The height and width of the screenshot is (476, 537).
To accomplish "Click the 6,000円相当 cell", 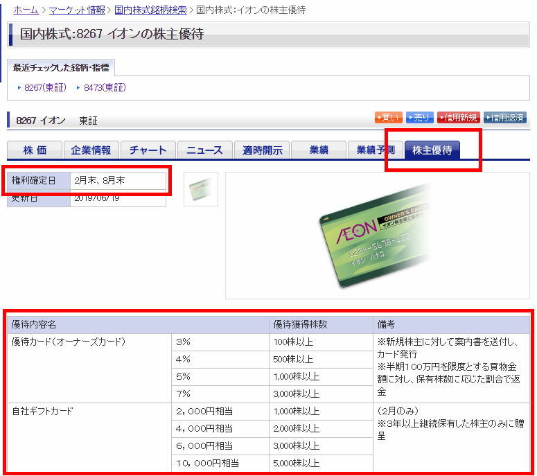I will (x=220, y=446).
